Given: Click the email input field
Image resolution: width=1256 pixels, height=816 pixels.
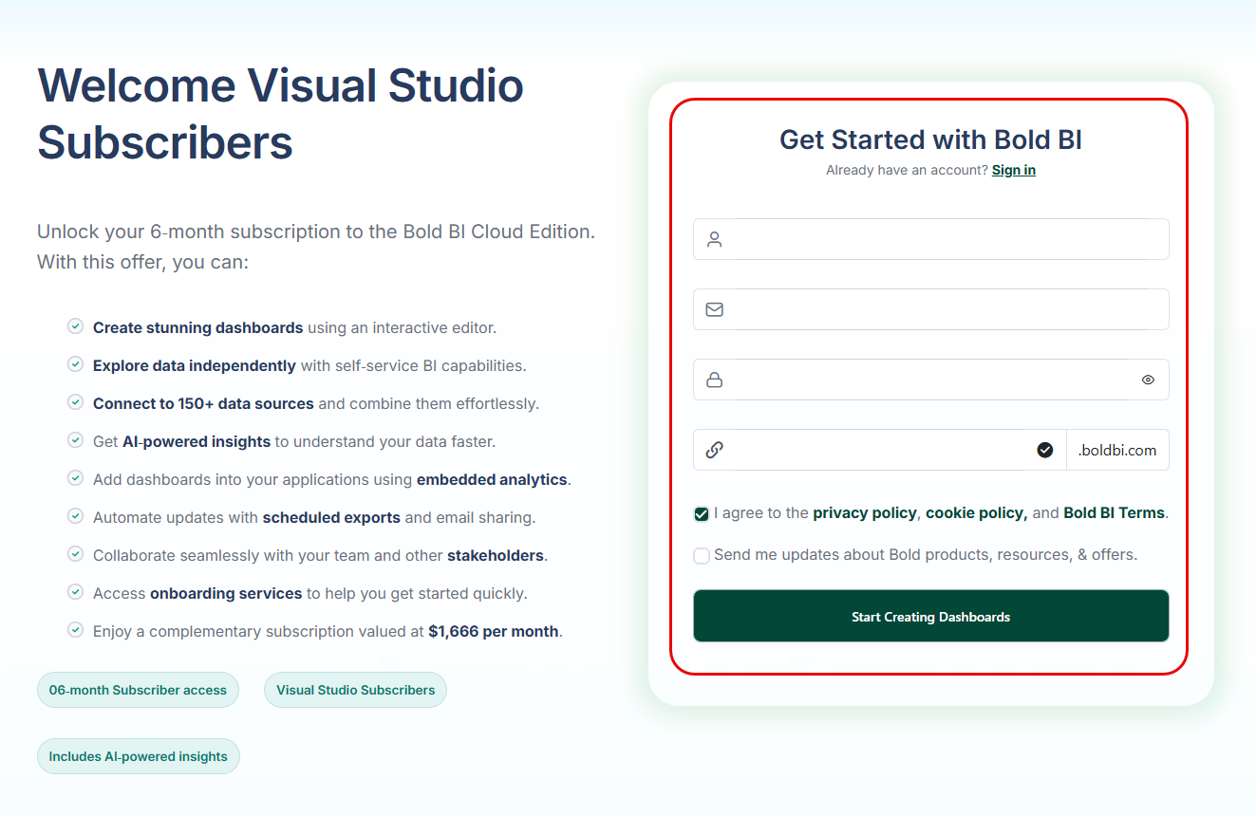Looking at the screenshot, I should click(x=930, y=309).
